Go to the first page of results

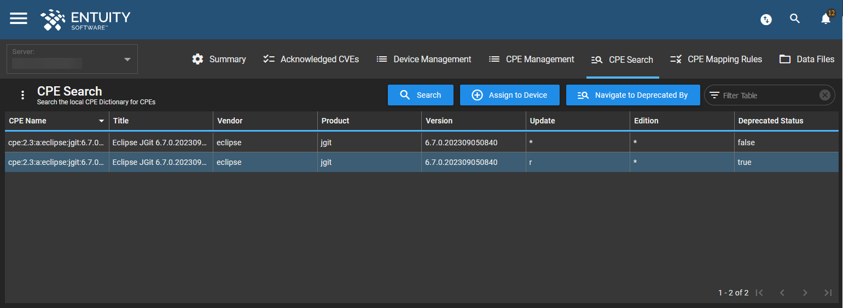point(759,293)
